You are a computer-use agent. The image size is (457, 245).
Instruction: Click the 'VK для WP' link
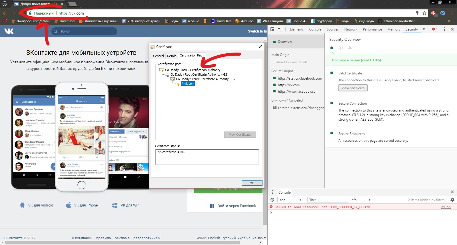pos(125,205)
